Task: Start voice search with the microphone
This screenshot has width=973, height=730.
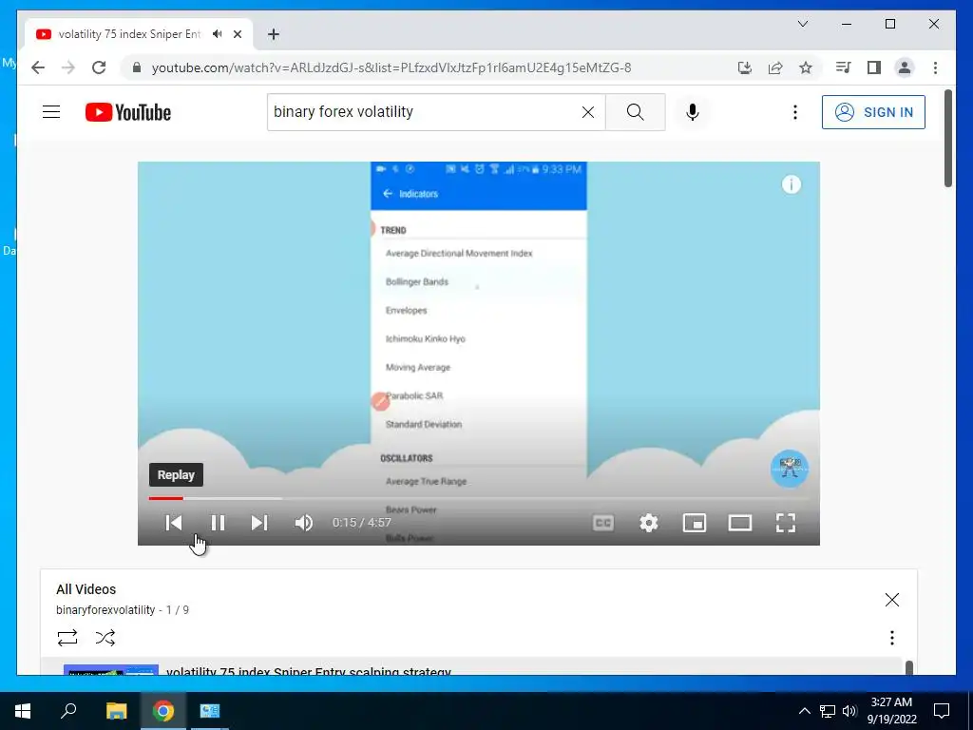Action: [x=693, y=112]
